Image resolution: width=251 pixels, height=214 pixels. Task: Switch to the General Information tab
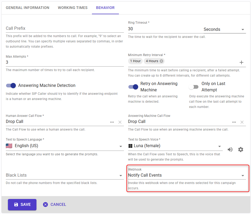coord(27,8)
